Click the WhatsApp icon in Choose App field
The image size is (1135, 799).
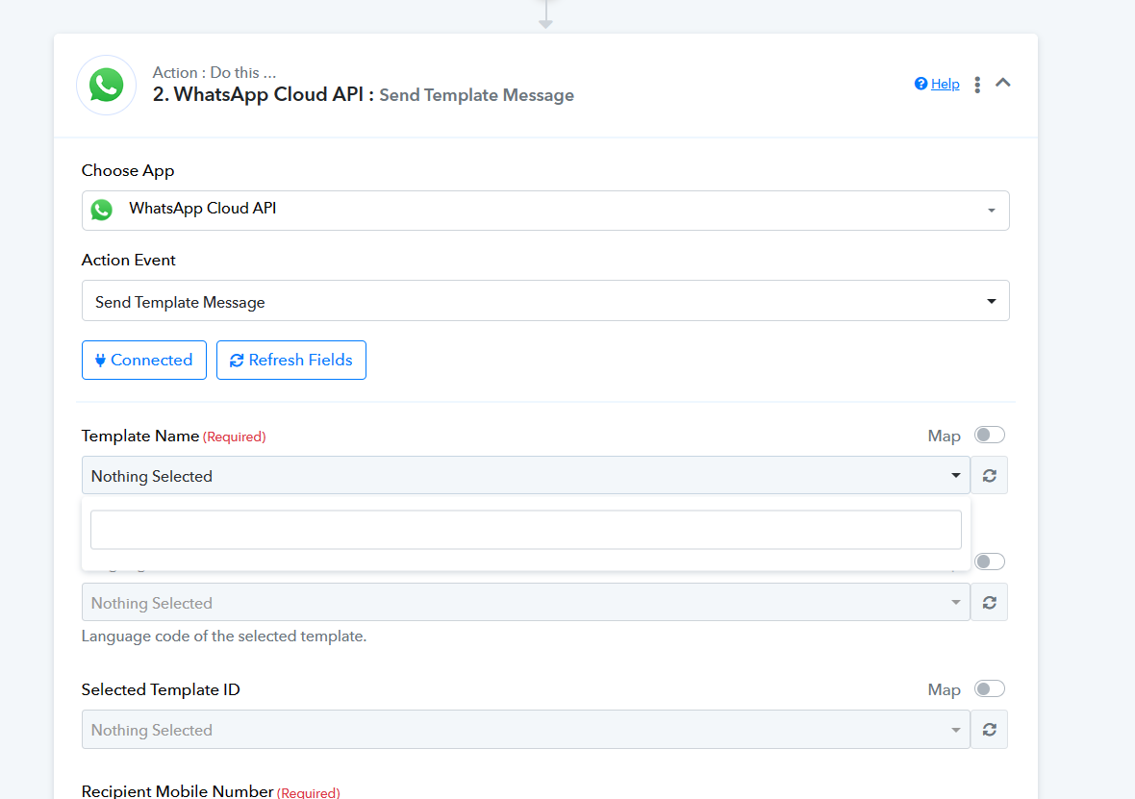tap(101, 210)
